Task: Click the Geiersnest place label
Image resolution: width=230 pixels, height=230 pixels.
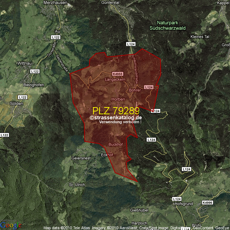Action: 81,158
